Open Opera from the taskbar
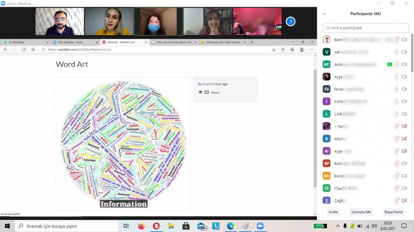Screen dimensions: 414x232 point(156,226)
